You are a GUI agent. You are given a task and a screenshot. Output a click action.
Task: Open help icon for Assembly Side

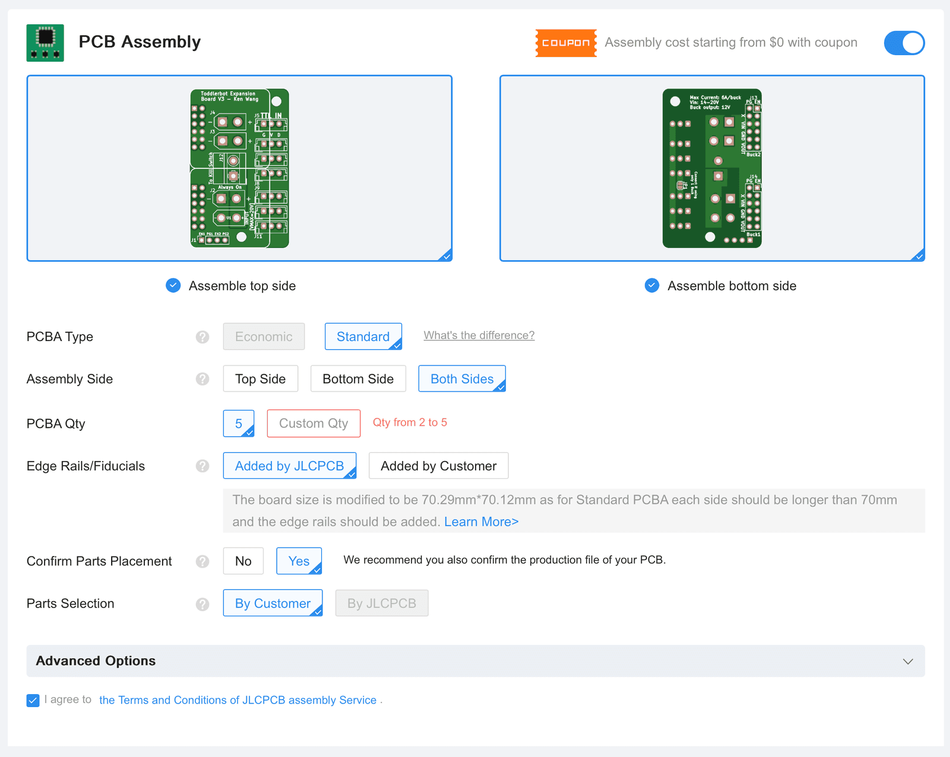pos(202,379)
